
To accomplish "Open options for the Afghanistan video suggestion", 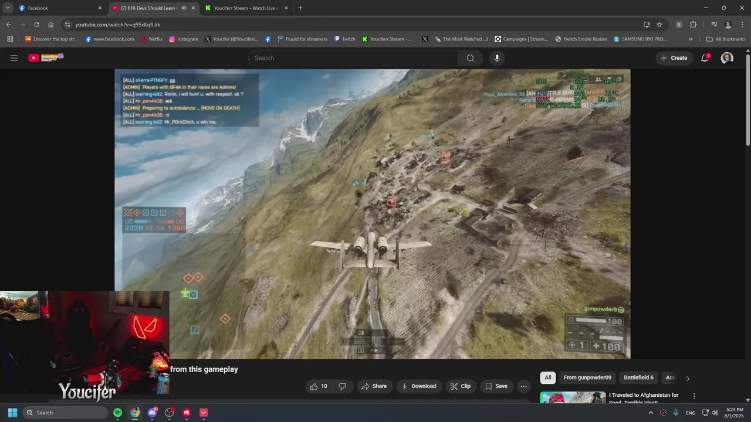I will pos(694,396).
